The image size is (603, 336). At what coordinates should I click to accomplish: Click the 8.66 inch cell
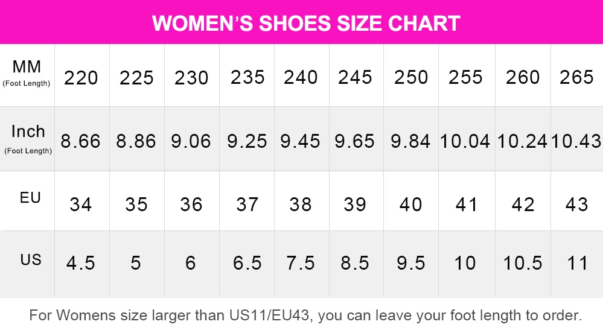80,141
